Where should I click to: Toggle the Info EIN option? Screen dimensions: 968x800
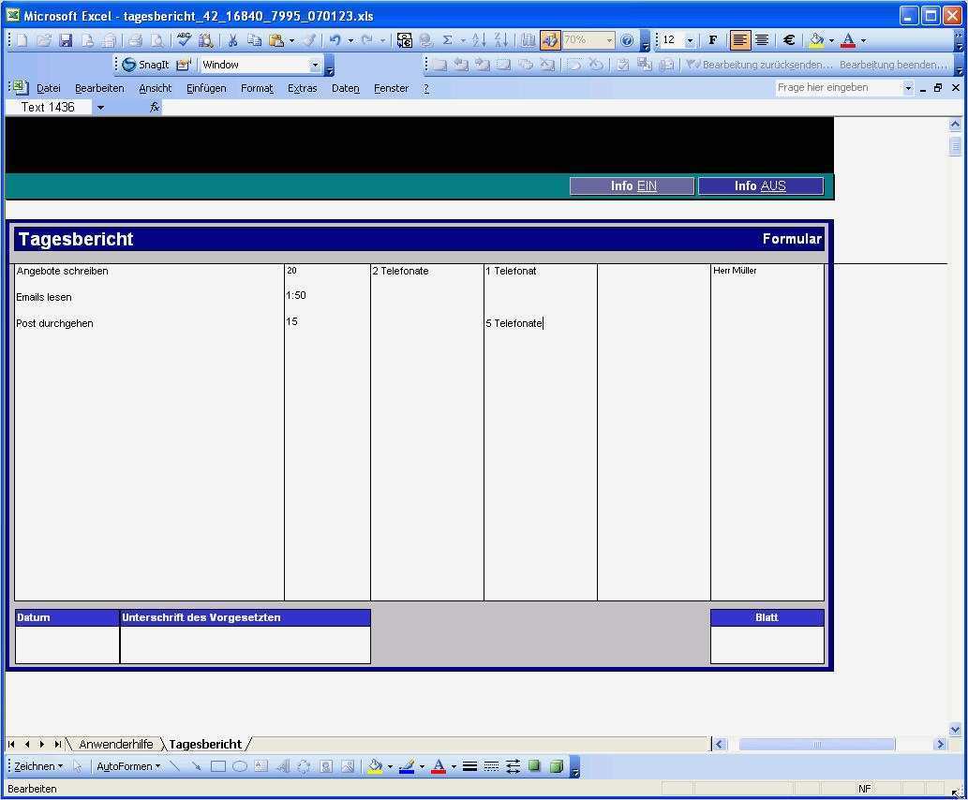point(632,185)
